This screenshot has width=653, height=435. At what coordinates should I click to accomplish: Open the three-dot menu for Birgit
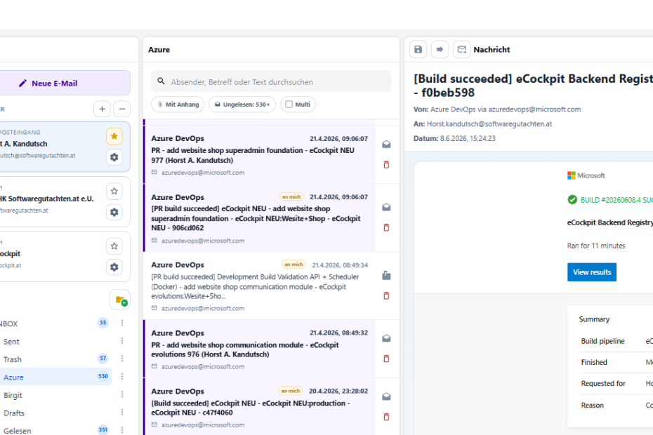(x=122, y=394)
